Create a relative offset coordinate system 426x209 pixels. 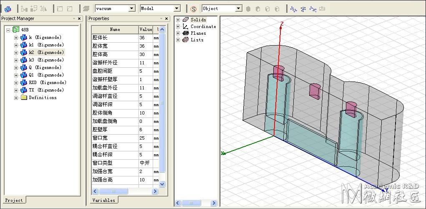(x=293, y=9)
